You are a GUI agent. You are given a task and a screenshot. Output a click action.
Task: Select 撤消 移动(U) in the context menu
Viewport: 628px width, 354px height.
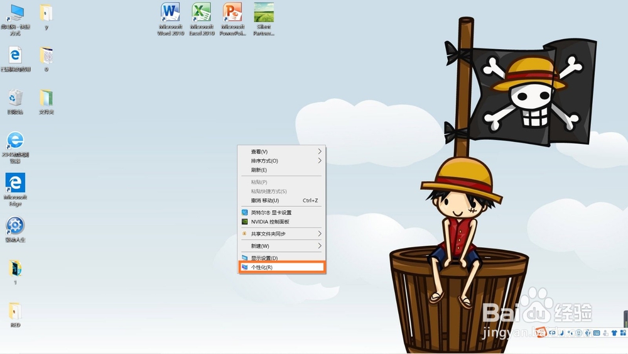tap(281, 201)
